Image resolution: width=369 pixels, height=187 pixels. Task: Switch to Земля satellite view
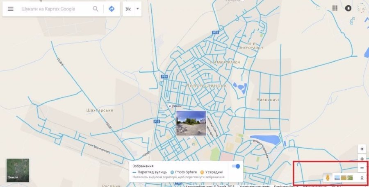coord(18,170)
